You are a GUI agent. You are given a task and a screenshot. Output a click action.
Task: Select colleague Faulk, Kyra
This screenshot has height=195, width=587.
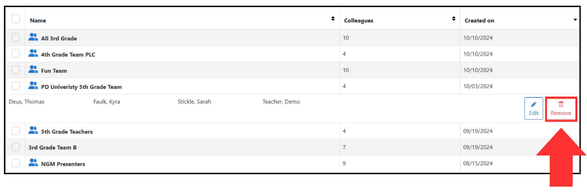[x=106, y=102]
